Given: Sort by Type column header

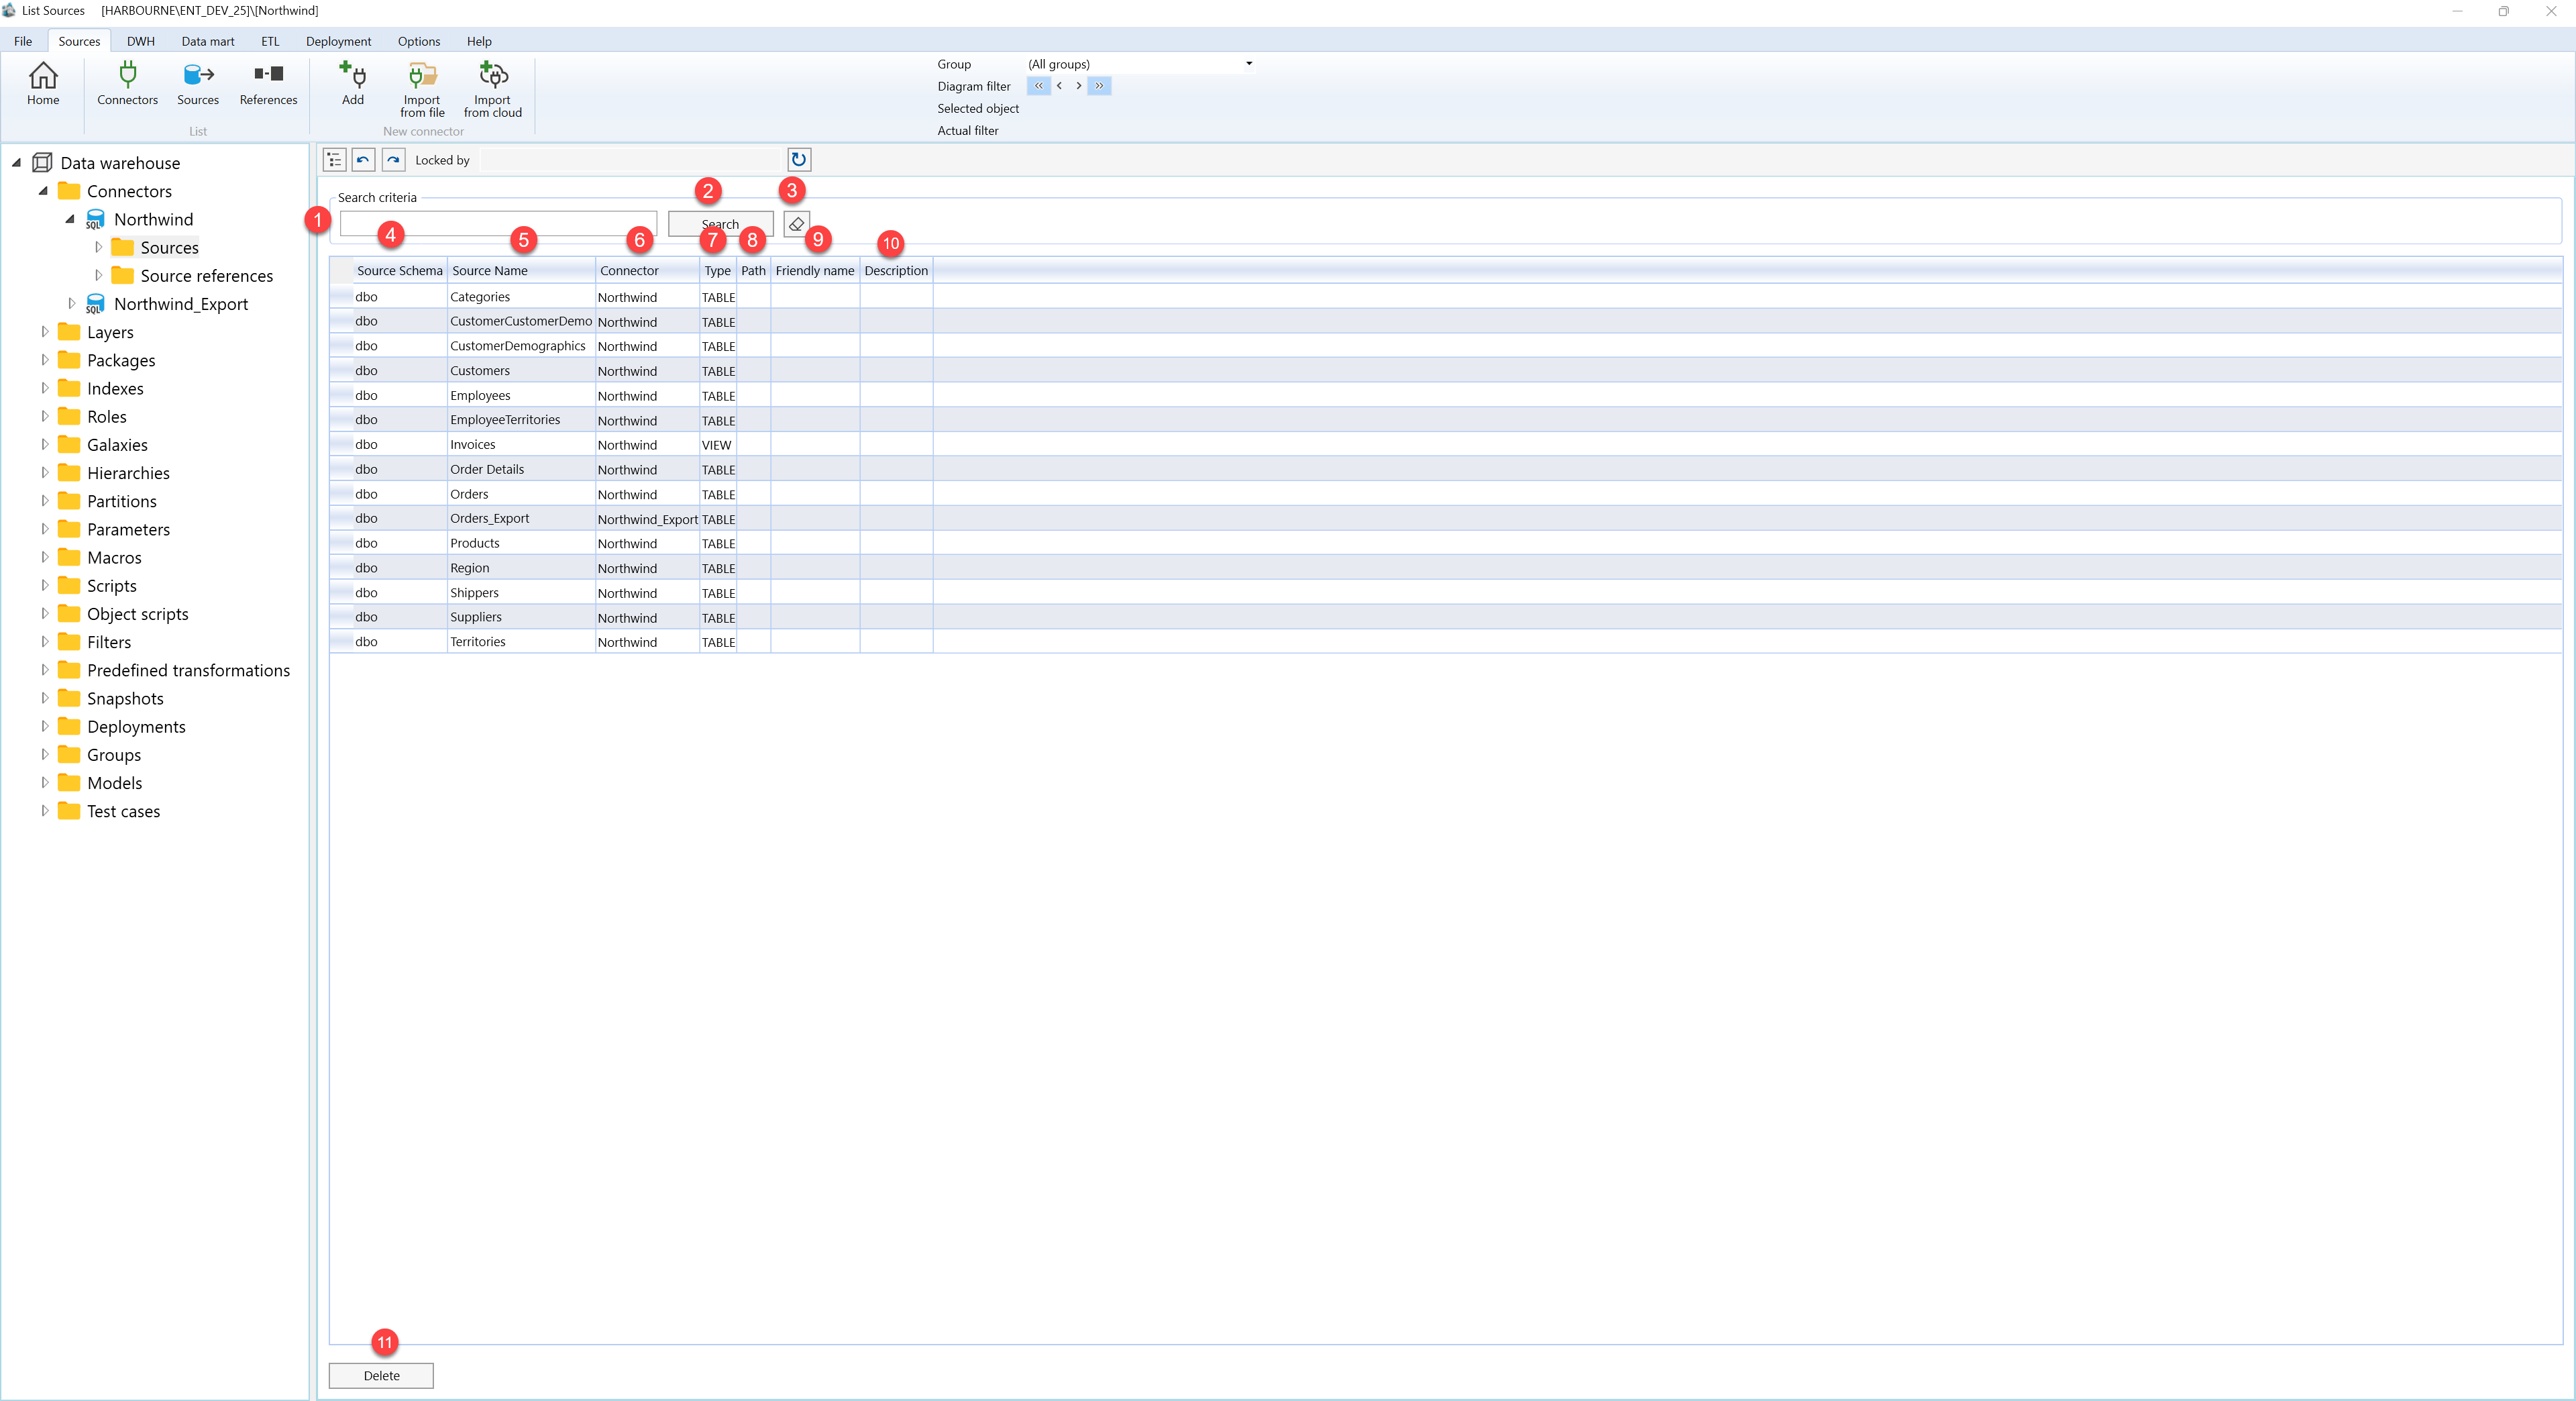Looking at the screenshot, I should pos(718,270).
